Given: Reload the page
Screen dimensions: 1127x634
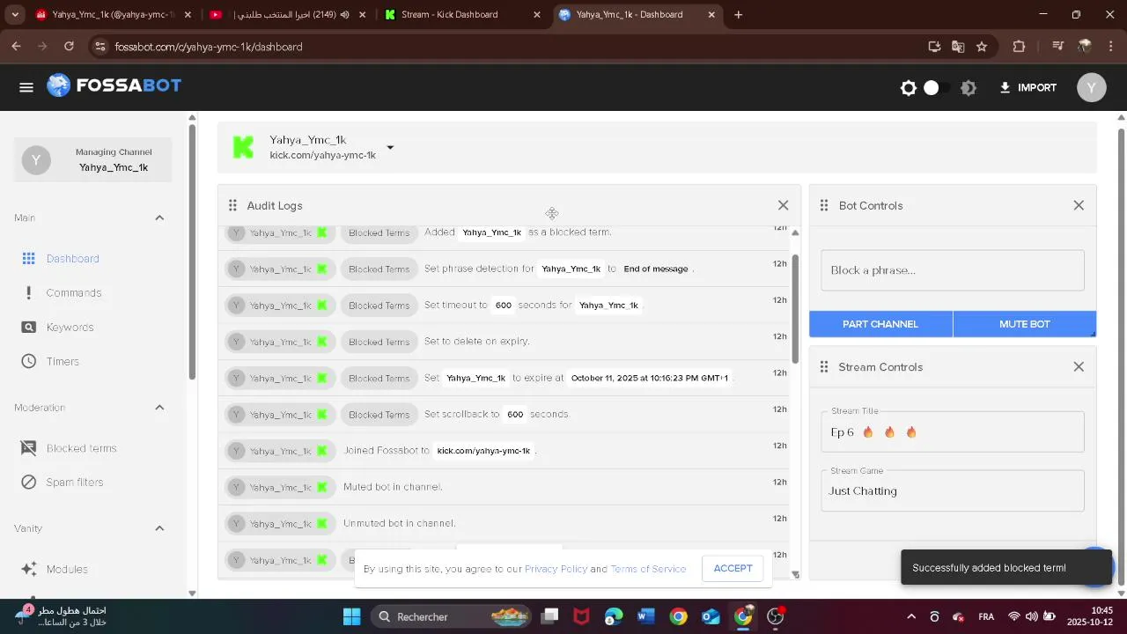Looking at the screenshot, I should coord(70,47).
